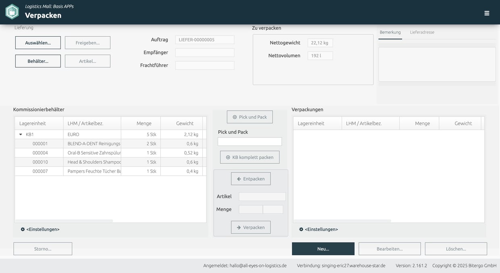
Task: Focus the Artikel input field
Action: click(x=262, y=196)
